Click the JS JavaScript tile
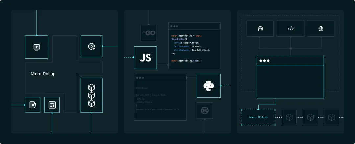 coord(146,58)
